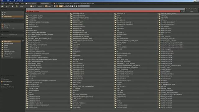Enable the Compress checkbox

[2, 79]
